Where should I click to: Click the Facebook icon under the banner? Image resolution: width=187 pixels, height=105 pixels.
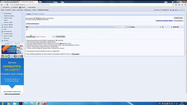pos(15,56)
